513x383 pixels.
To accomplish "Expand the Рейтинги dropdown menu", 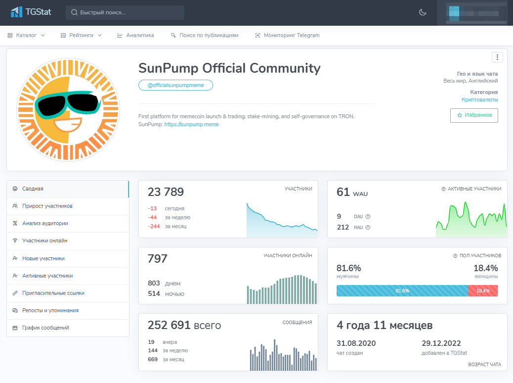I will click(81, 36).
